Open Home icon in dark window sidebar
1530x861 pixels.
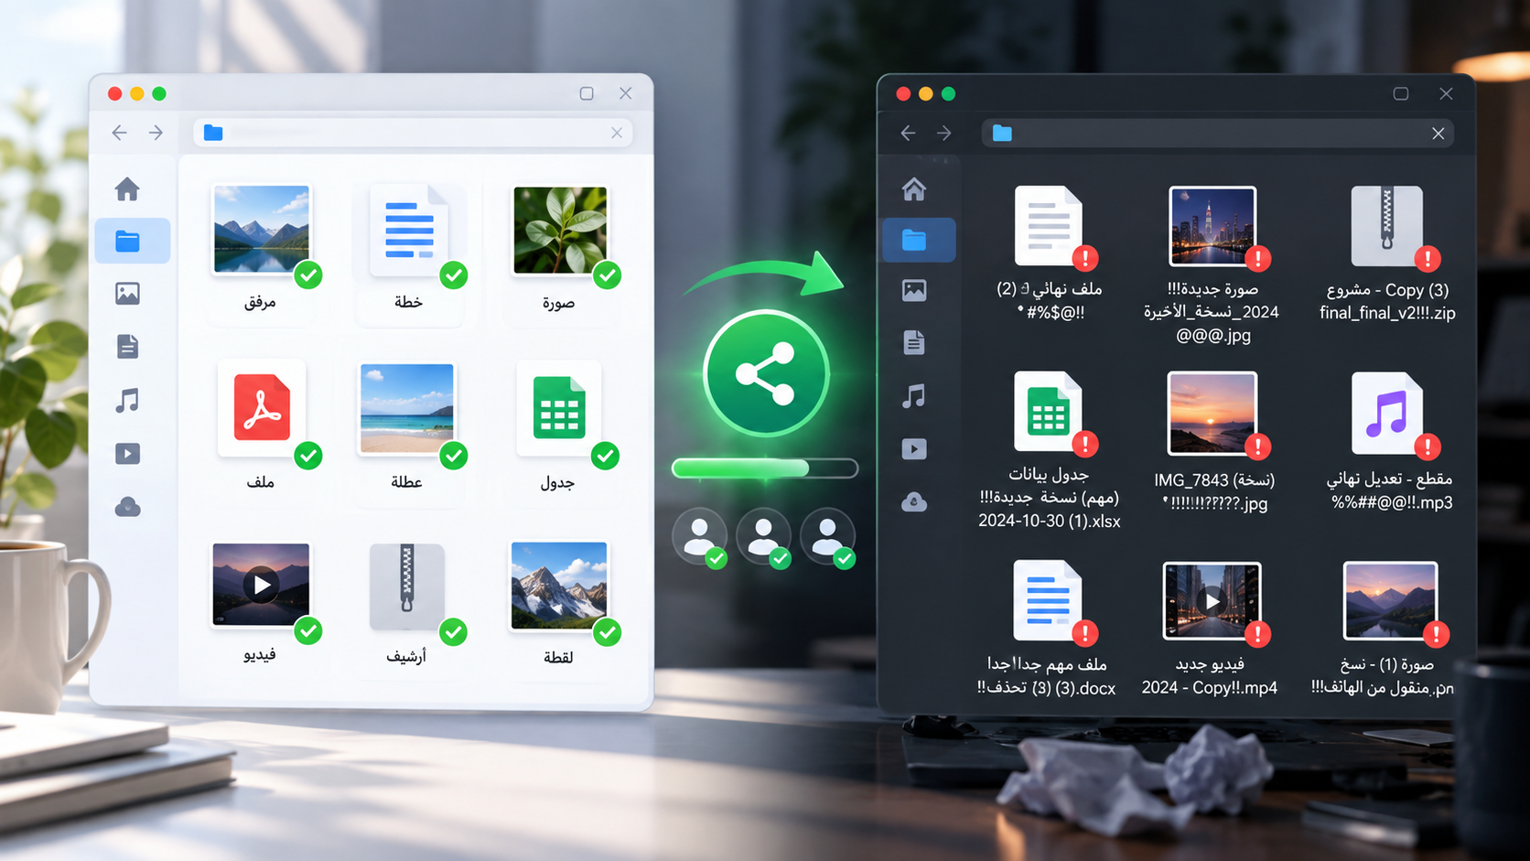[x=913, y=188]
